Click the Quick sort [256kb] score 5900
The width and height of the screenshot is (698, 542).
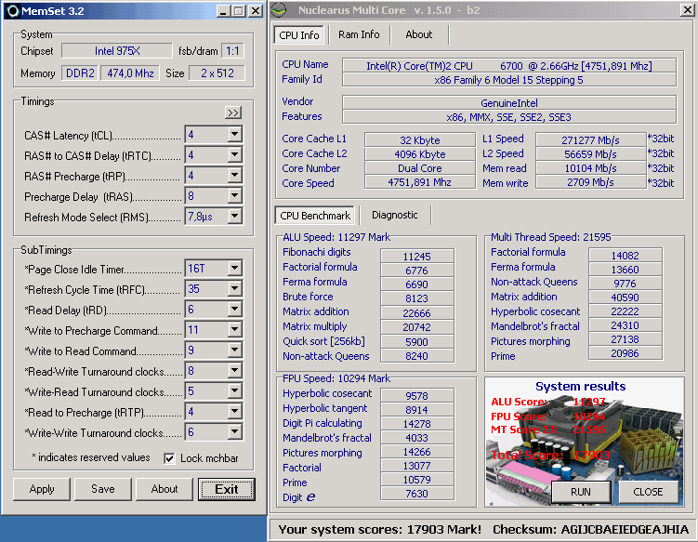(417, 341)
